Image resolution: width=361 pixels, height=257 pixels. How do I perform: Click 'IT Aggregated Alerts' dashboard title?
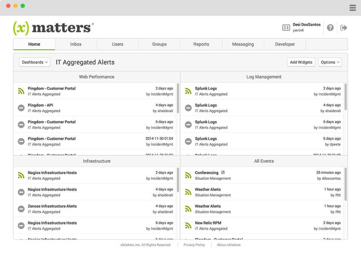[x=85, y=62]
